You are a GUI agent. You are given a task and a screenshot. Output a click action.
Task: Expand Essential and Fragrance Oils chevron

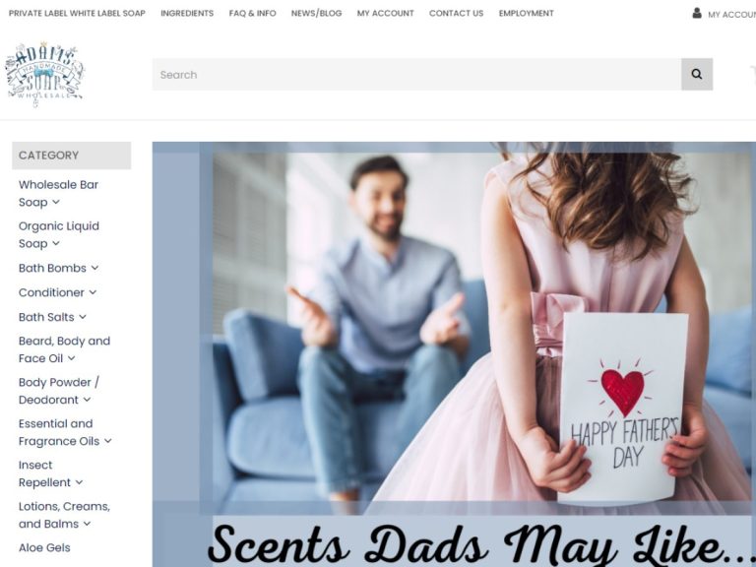(108, 441)
